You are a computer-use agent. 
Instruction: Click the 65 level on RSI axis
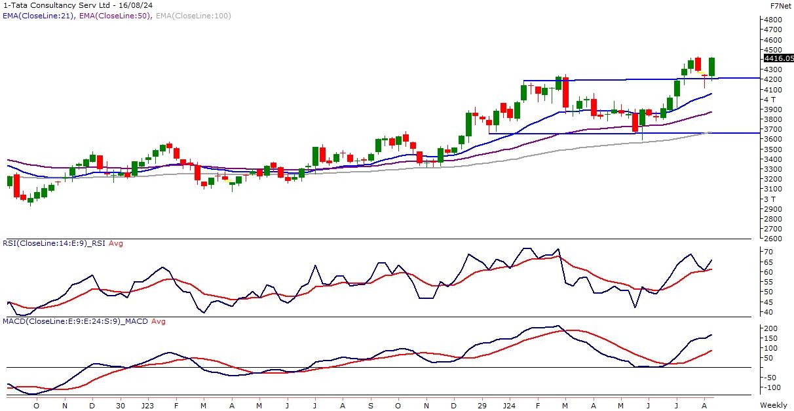pos(768,262)
